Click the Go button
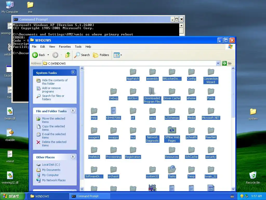The height and width of the screenshot is (200, 266). (x=227, y=63)
